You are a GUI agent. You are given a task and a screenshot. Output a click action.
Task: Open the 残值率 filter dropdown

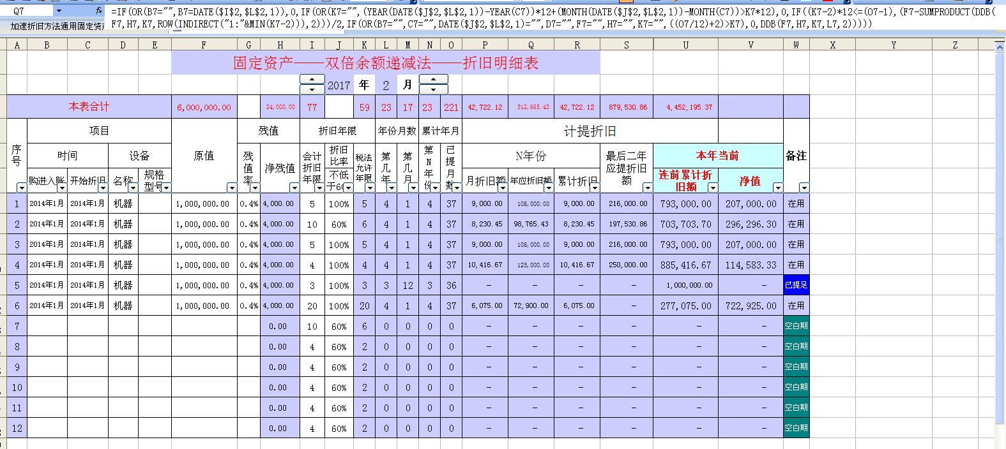(x=255, y=188)
